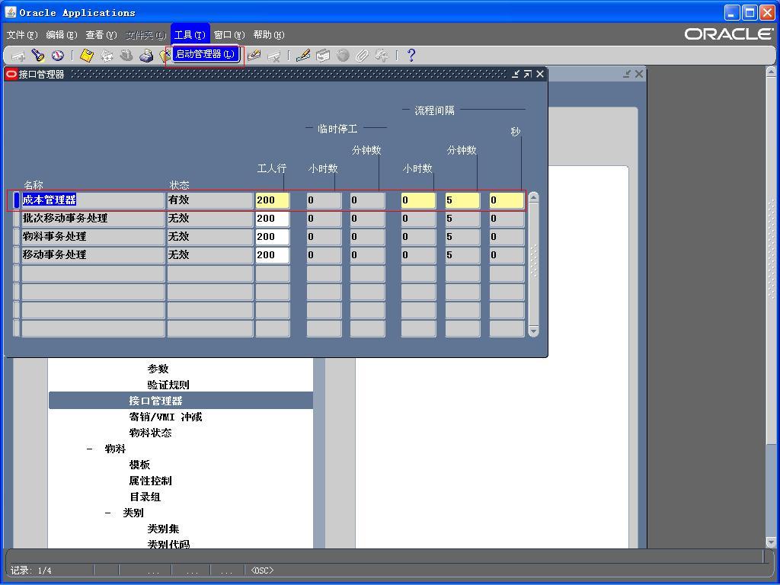Screen dimensions: 780x585
Task: Maximize the 接口管理器 window
Action: pyautogui.click(x=527, y=74)
